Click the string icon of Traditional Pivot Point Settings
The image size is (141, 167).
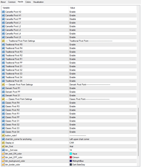click(x=3, y=41)
